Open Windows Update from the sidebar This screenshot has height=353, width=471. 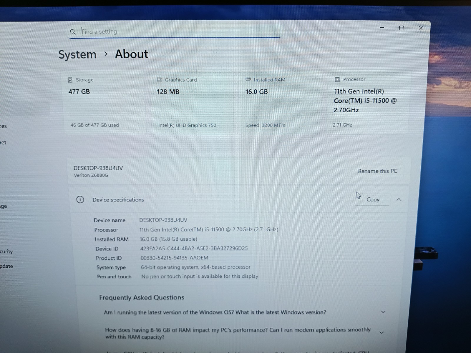7,266
